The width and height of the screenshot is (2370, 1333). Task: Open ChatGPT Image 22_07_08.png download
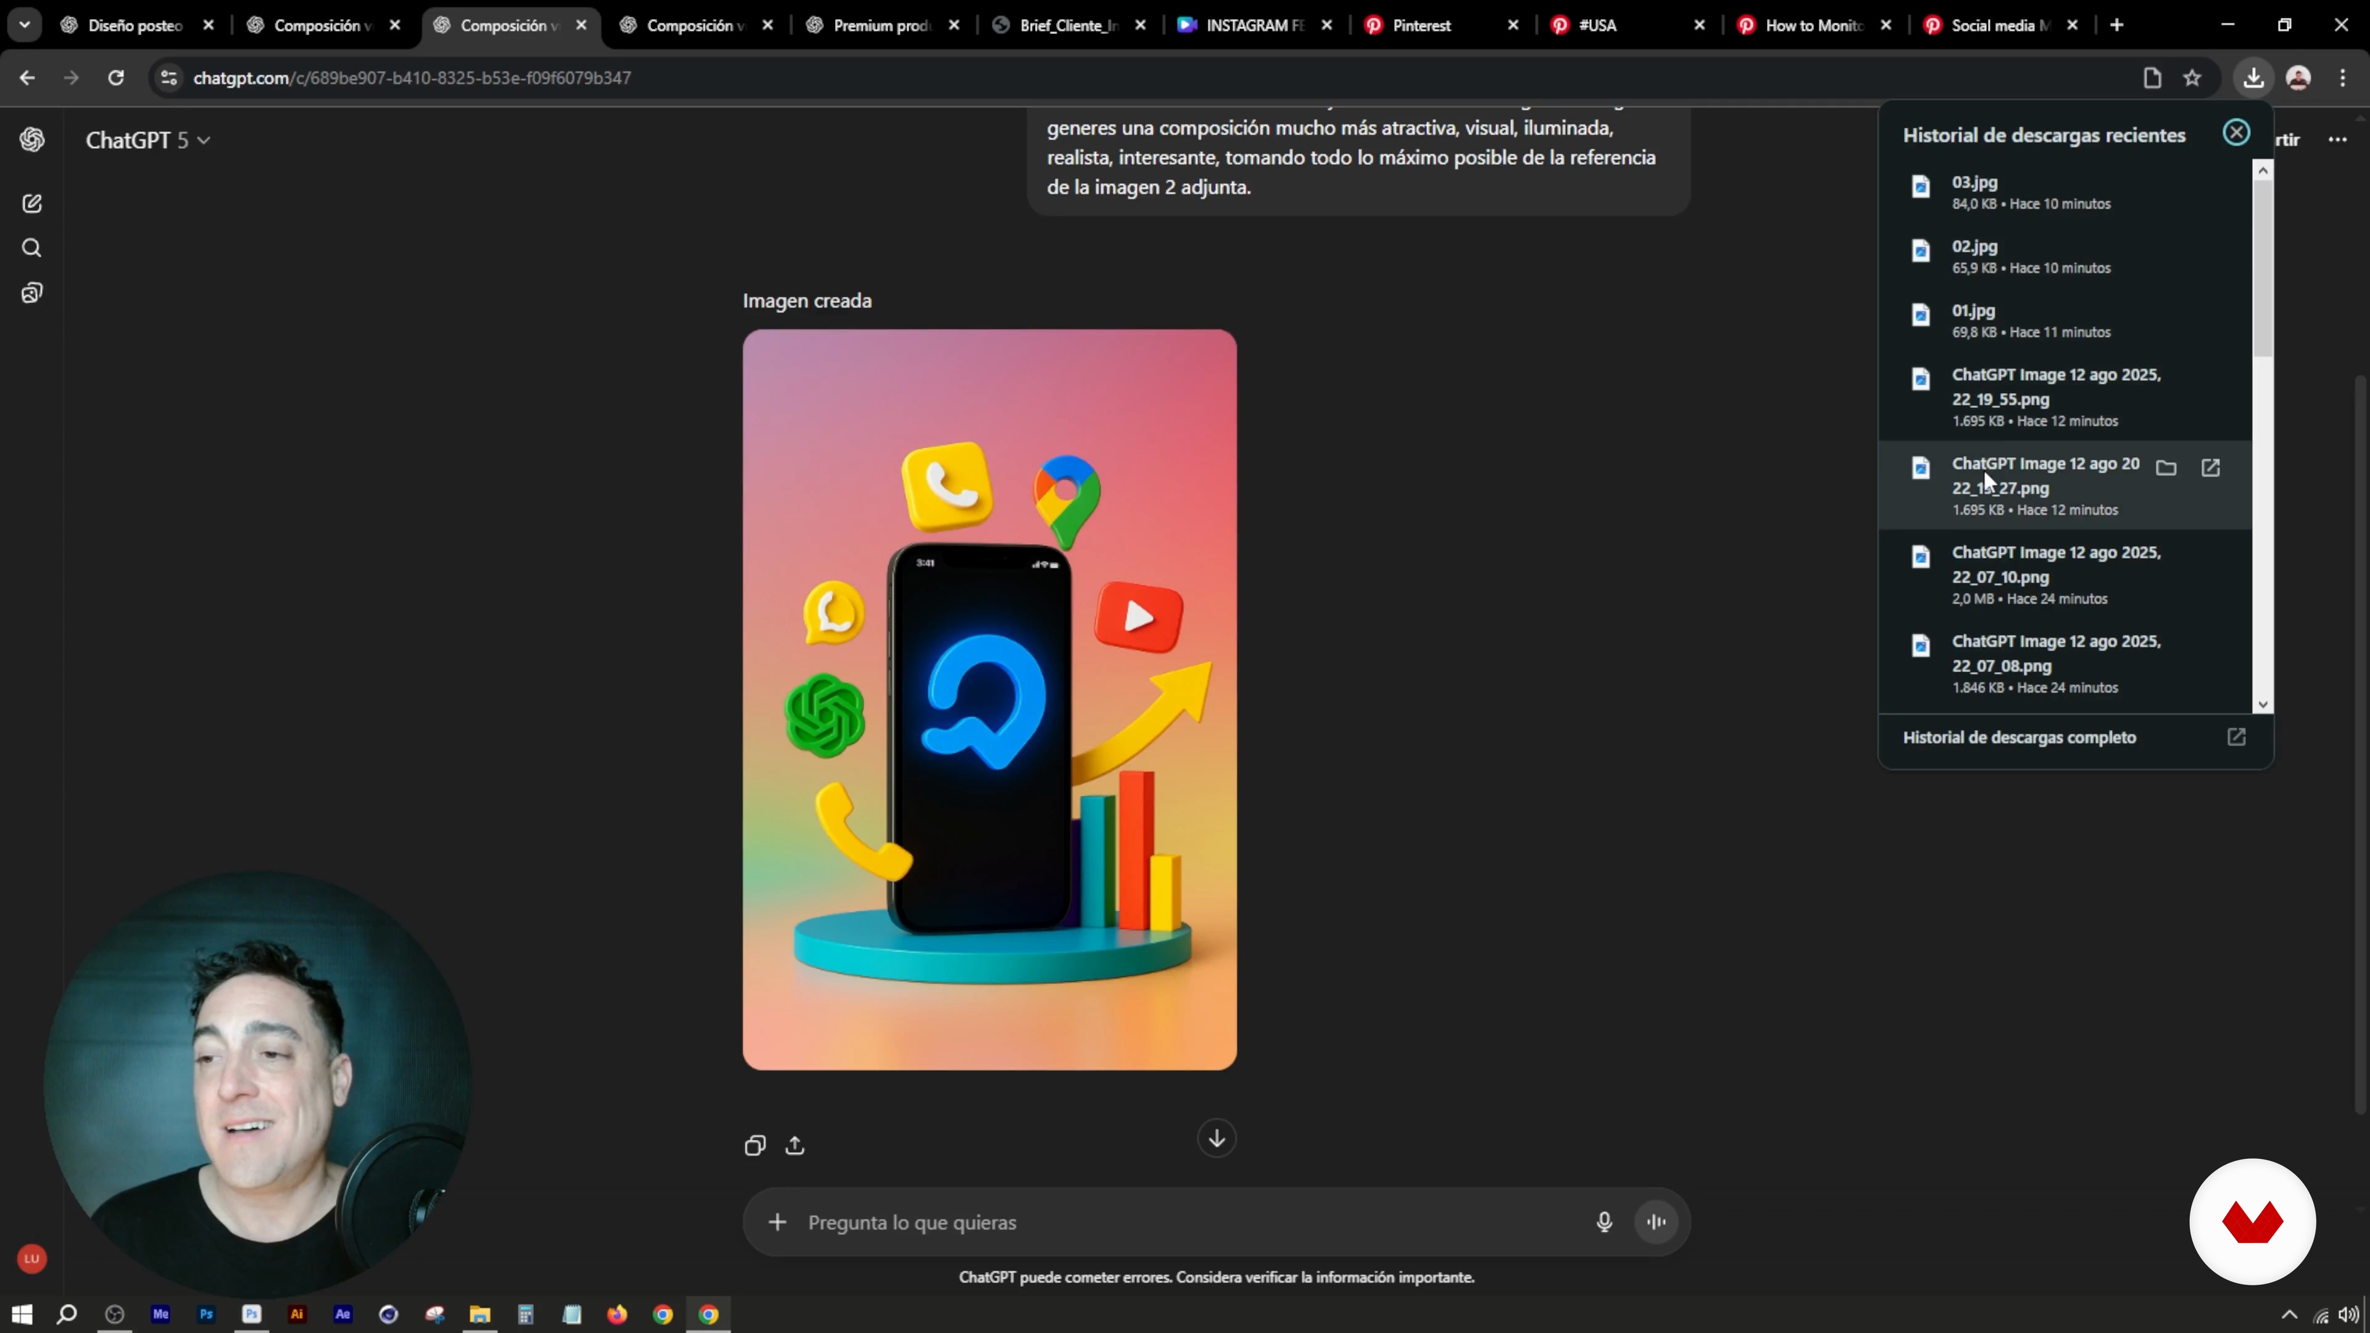pos(2066,663)
